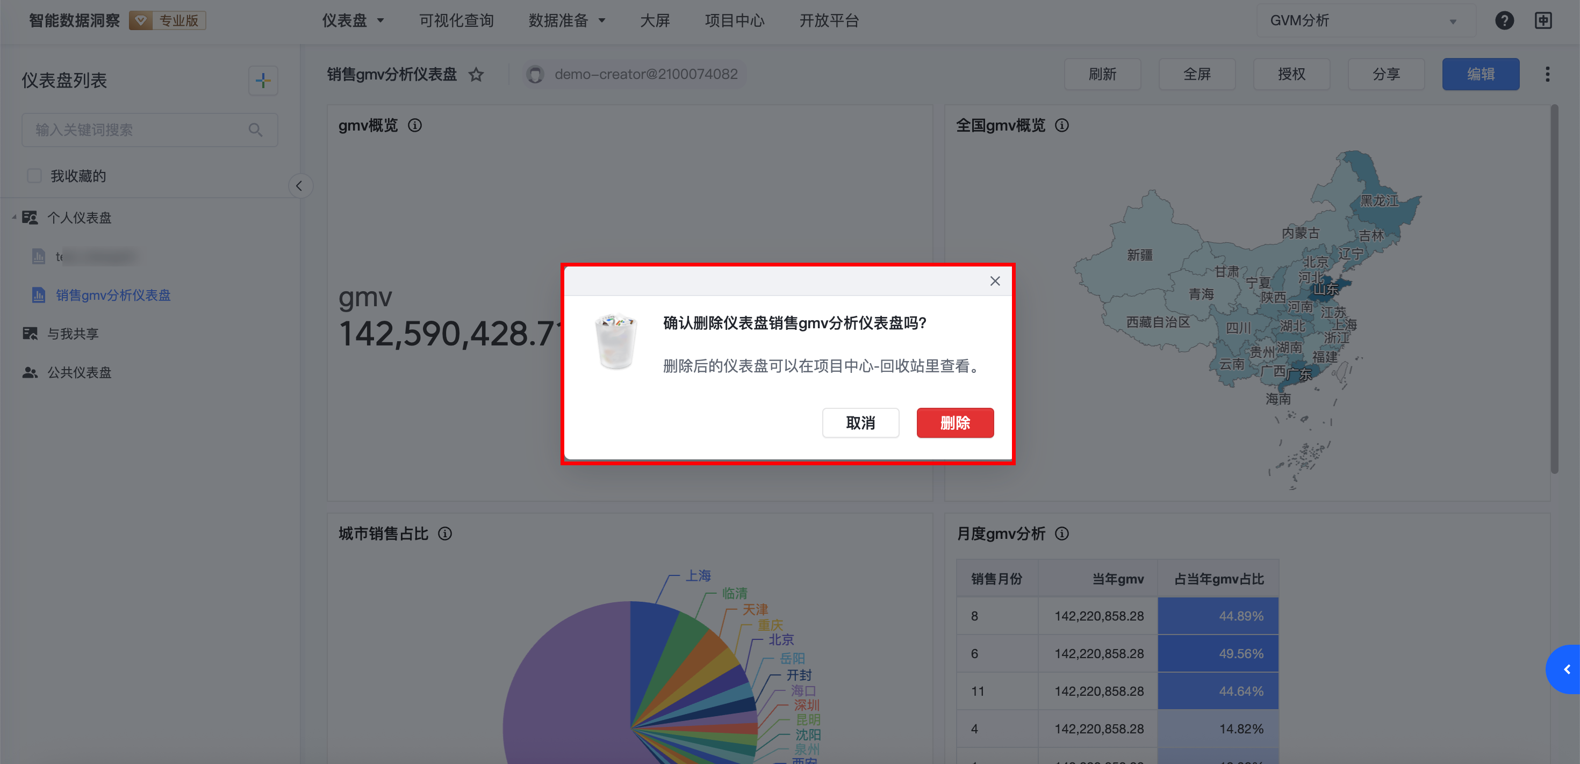Image resolution: width=1580 pixels, height=764 pixels.
Task: Open the 数据准备 dropdown menu
Action: pos(567,21)
